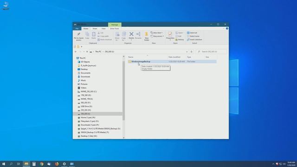Refresh the current folder view
The width and height of the screenshot is (297, 167).
(191, 51)
